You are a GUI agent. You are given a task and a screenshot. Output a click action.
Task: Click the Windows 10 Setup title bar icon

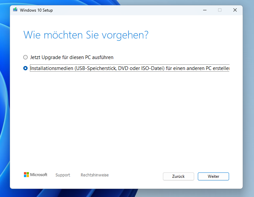tap(15, 10)
